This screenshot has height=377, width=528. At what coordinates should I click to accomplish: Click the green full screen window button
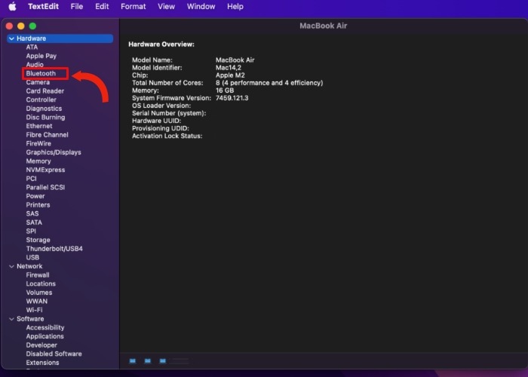(x=32, y=26)
